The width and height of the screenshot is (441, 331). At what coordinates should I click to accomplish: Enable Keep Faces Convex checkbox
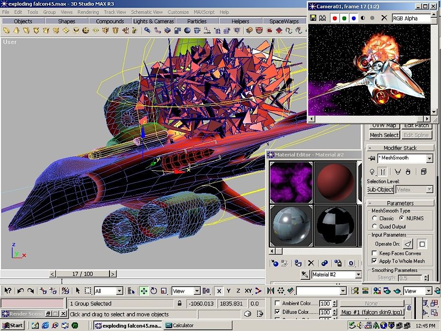pyautogui.click(x=375, y=253)
